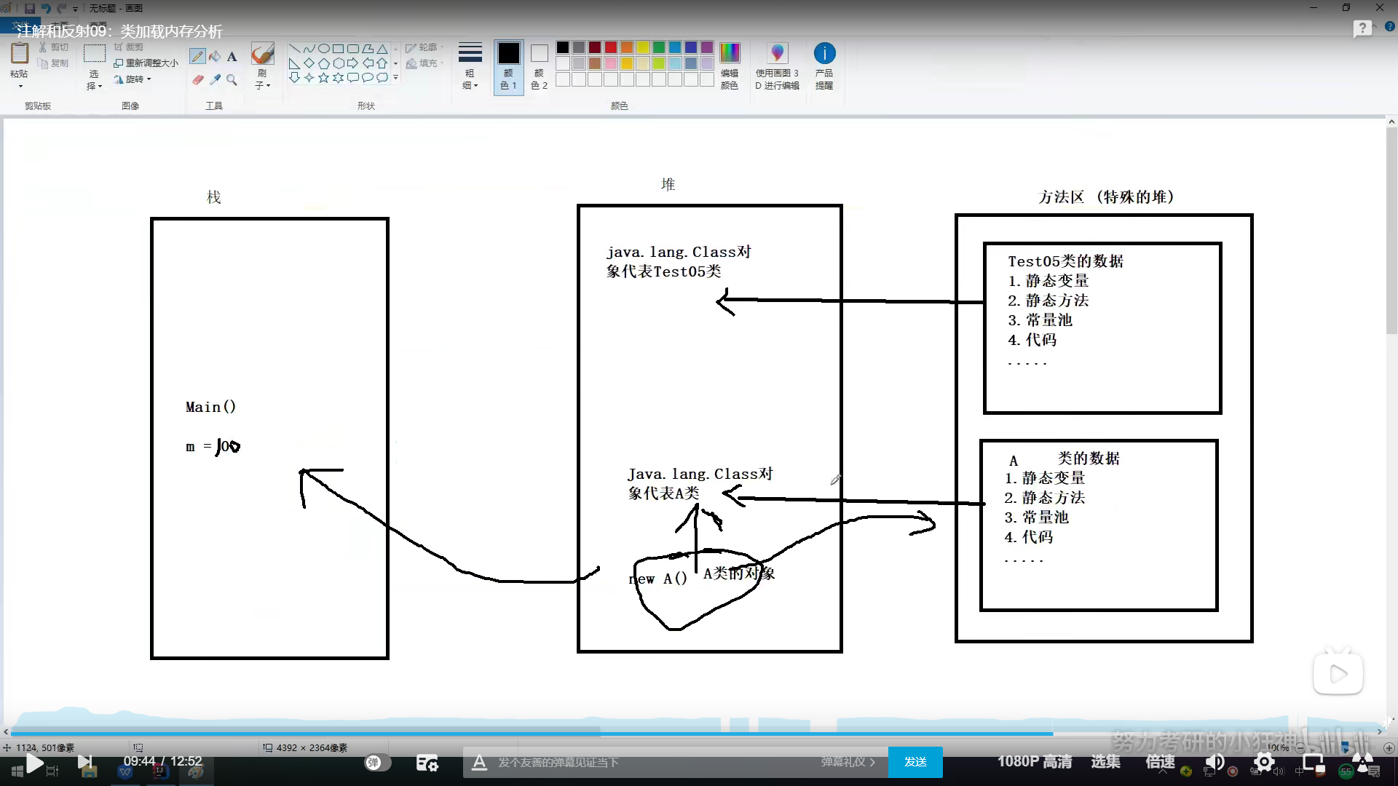Click the Edit colors rainbow icon

[729, 54]
